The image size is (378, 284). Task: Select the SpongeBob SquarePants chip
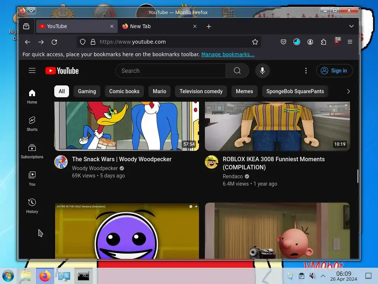(295, 91)
